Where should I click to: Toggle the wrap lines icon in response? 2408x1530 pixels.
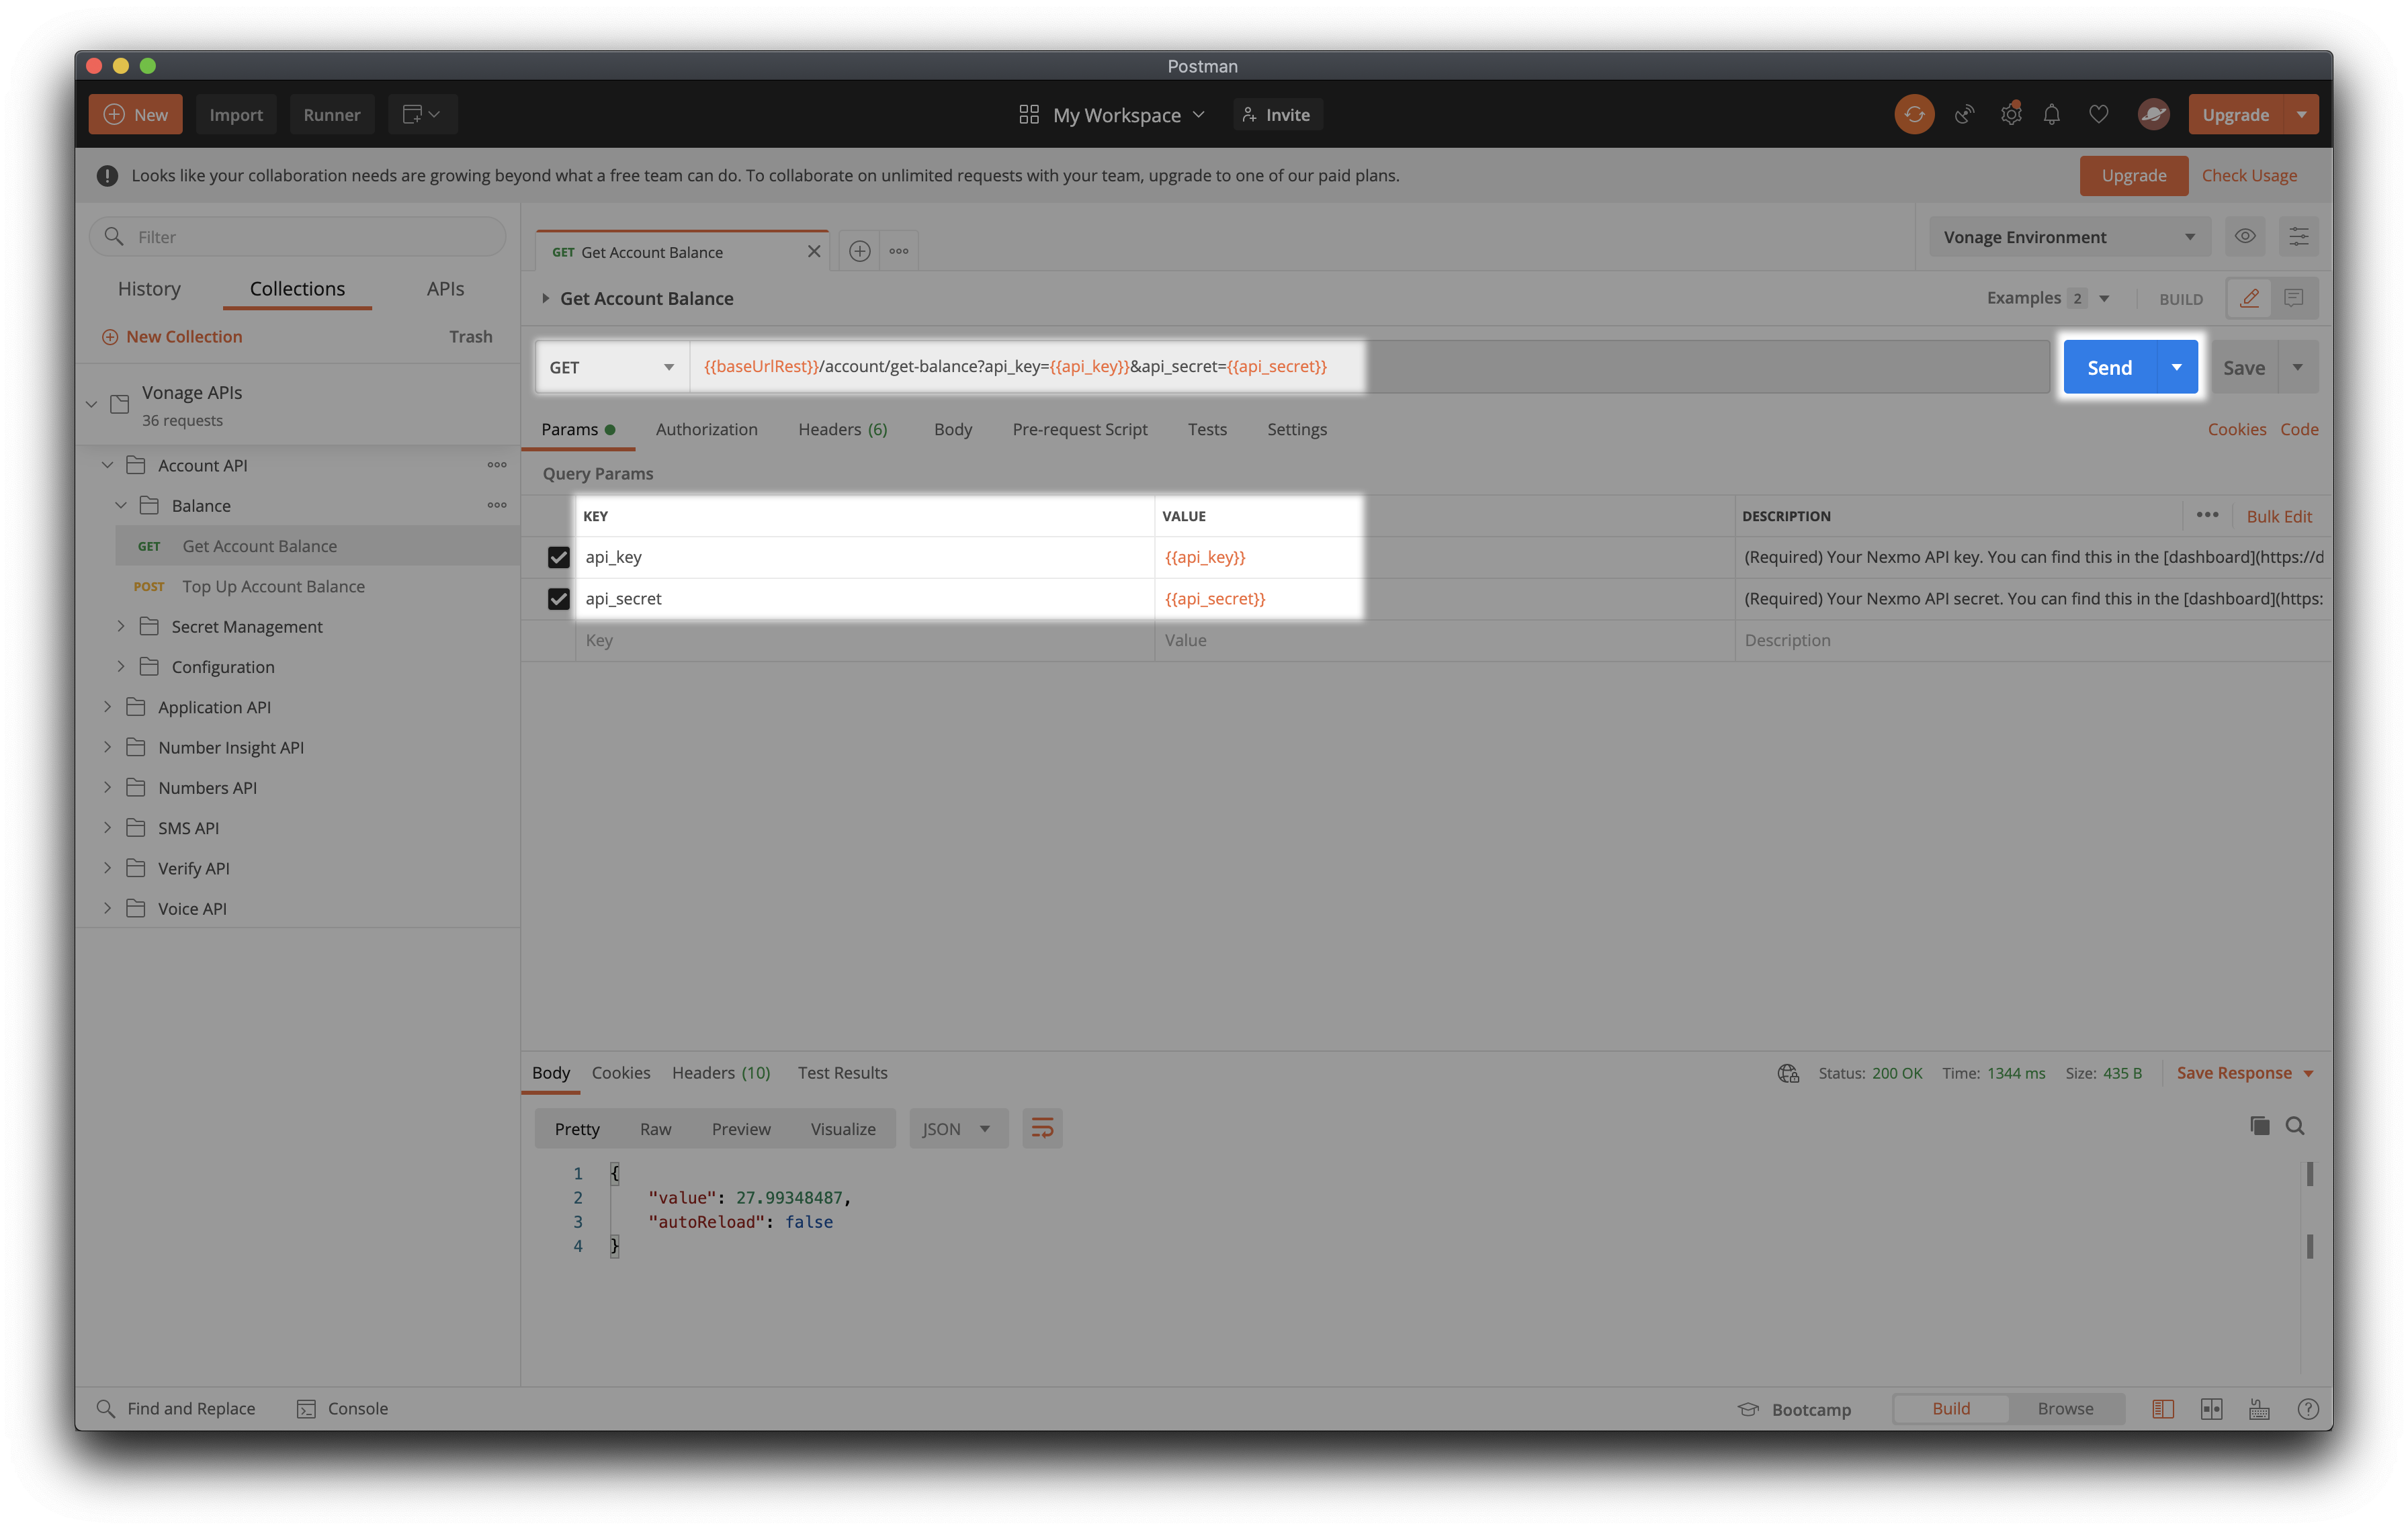pyautogui.click(x=1042, y=1128)
